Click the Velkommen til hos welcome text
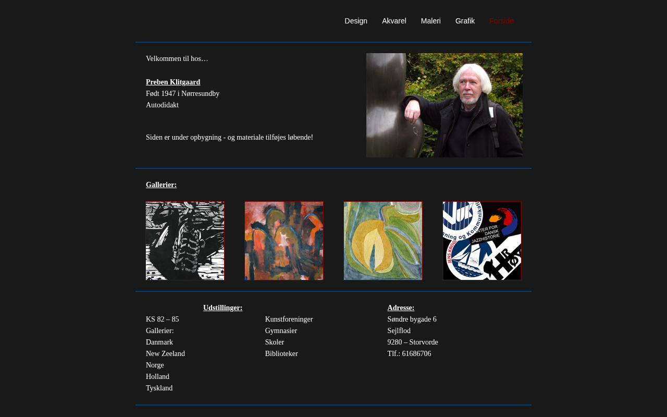Image resolution: width=667 pixels, height=417 pixels. tap(177, 59)
